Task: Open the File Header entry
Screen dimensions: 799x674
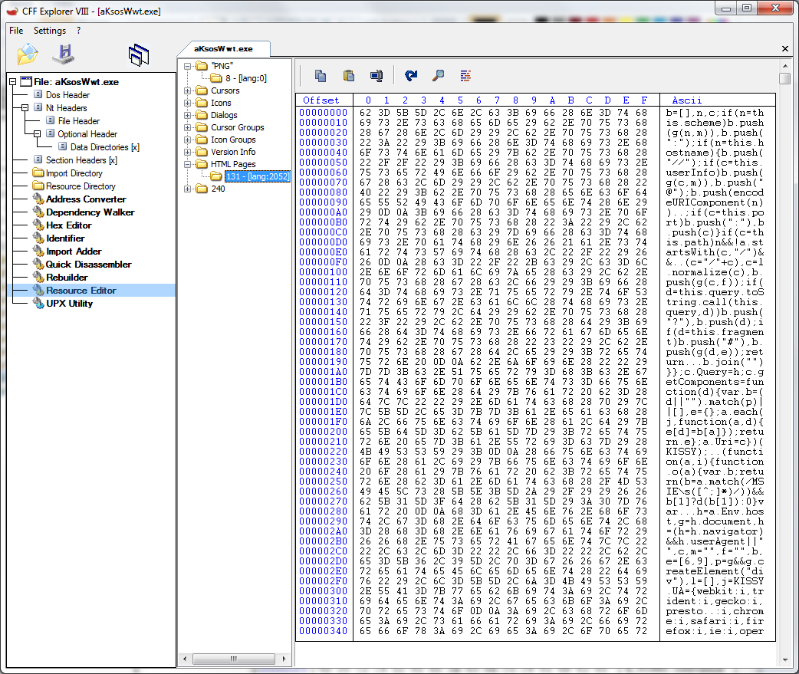Action: [x=79, y=120]
